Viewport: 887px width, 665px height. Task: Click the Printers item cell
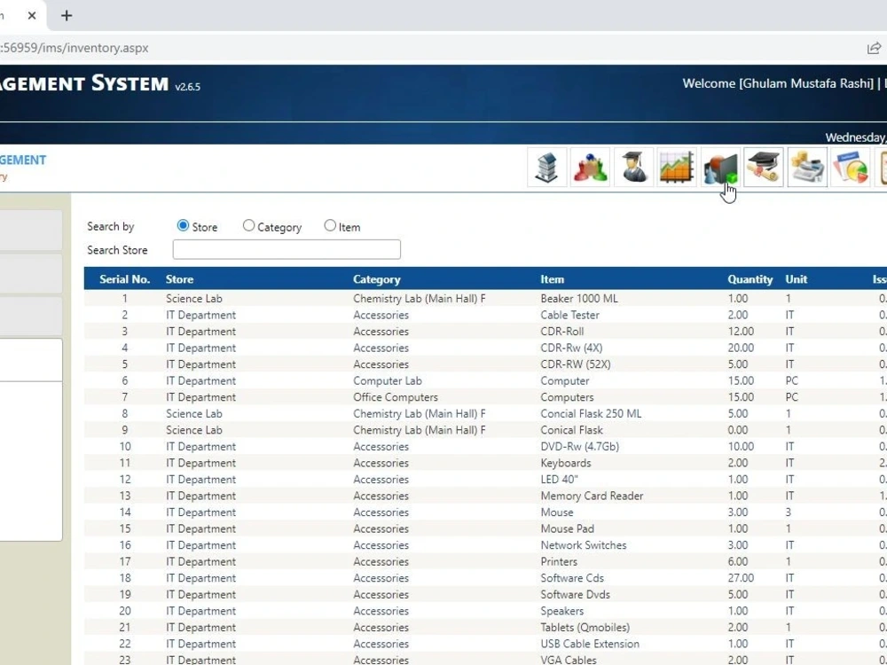click(x=559, y=561)
